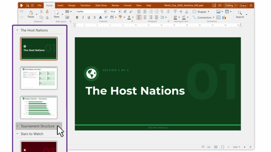The image size is (271, 152).
Task: Toggle Underline formatting
Action: [89, 17]
